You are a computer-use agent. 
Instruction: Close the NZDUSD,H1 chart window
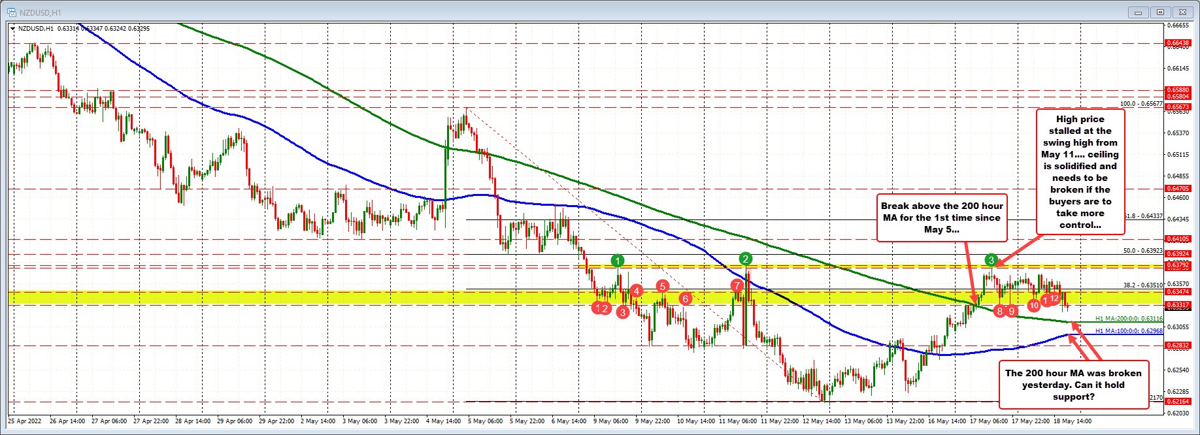[x=1183, y=12]
